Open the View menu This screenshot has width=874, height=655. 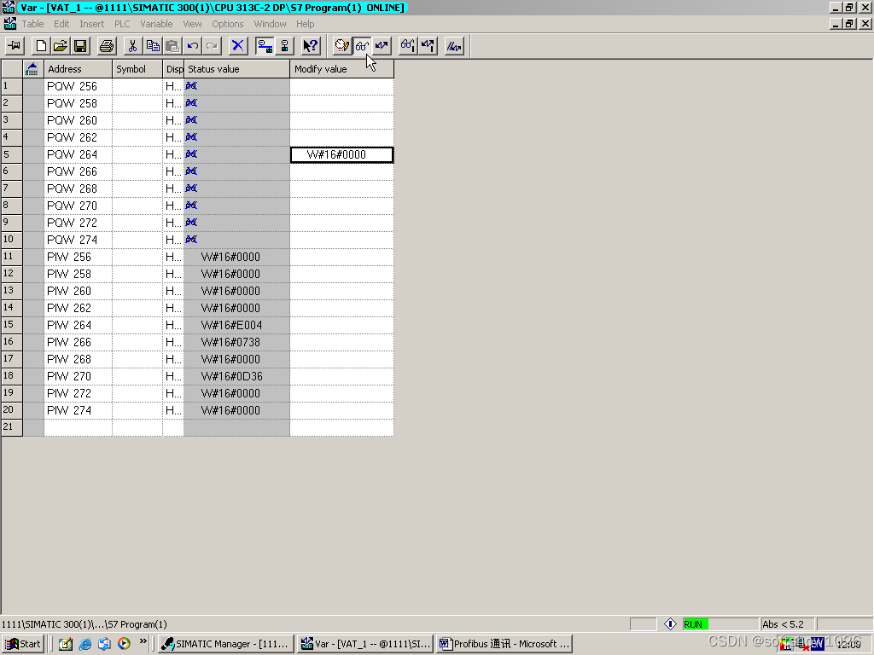(192, 24)
